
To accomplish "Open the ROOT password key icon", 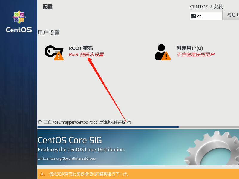I will [54, 53].
